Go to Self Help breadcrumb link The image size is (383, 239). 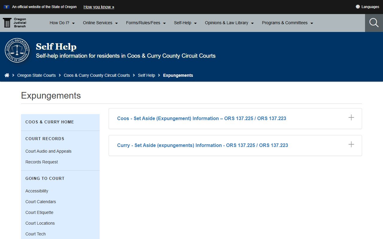146,75
